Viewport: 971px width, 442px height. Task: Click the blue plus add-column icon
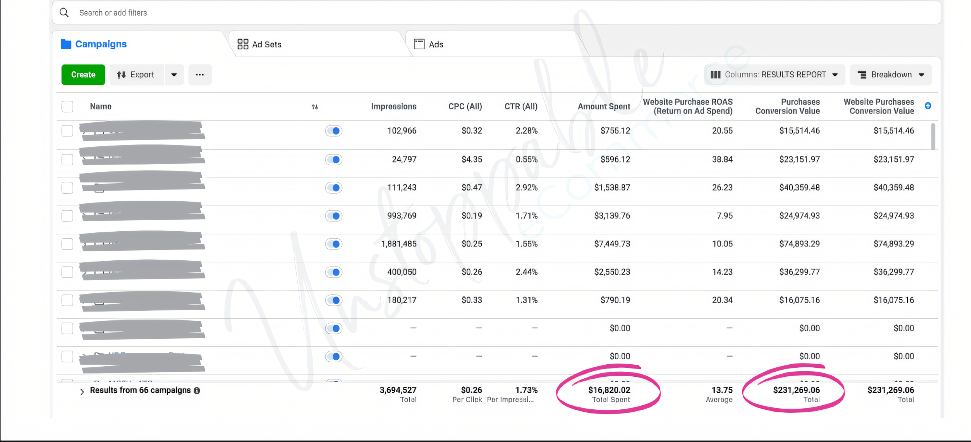click(x=928, y=106)
